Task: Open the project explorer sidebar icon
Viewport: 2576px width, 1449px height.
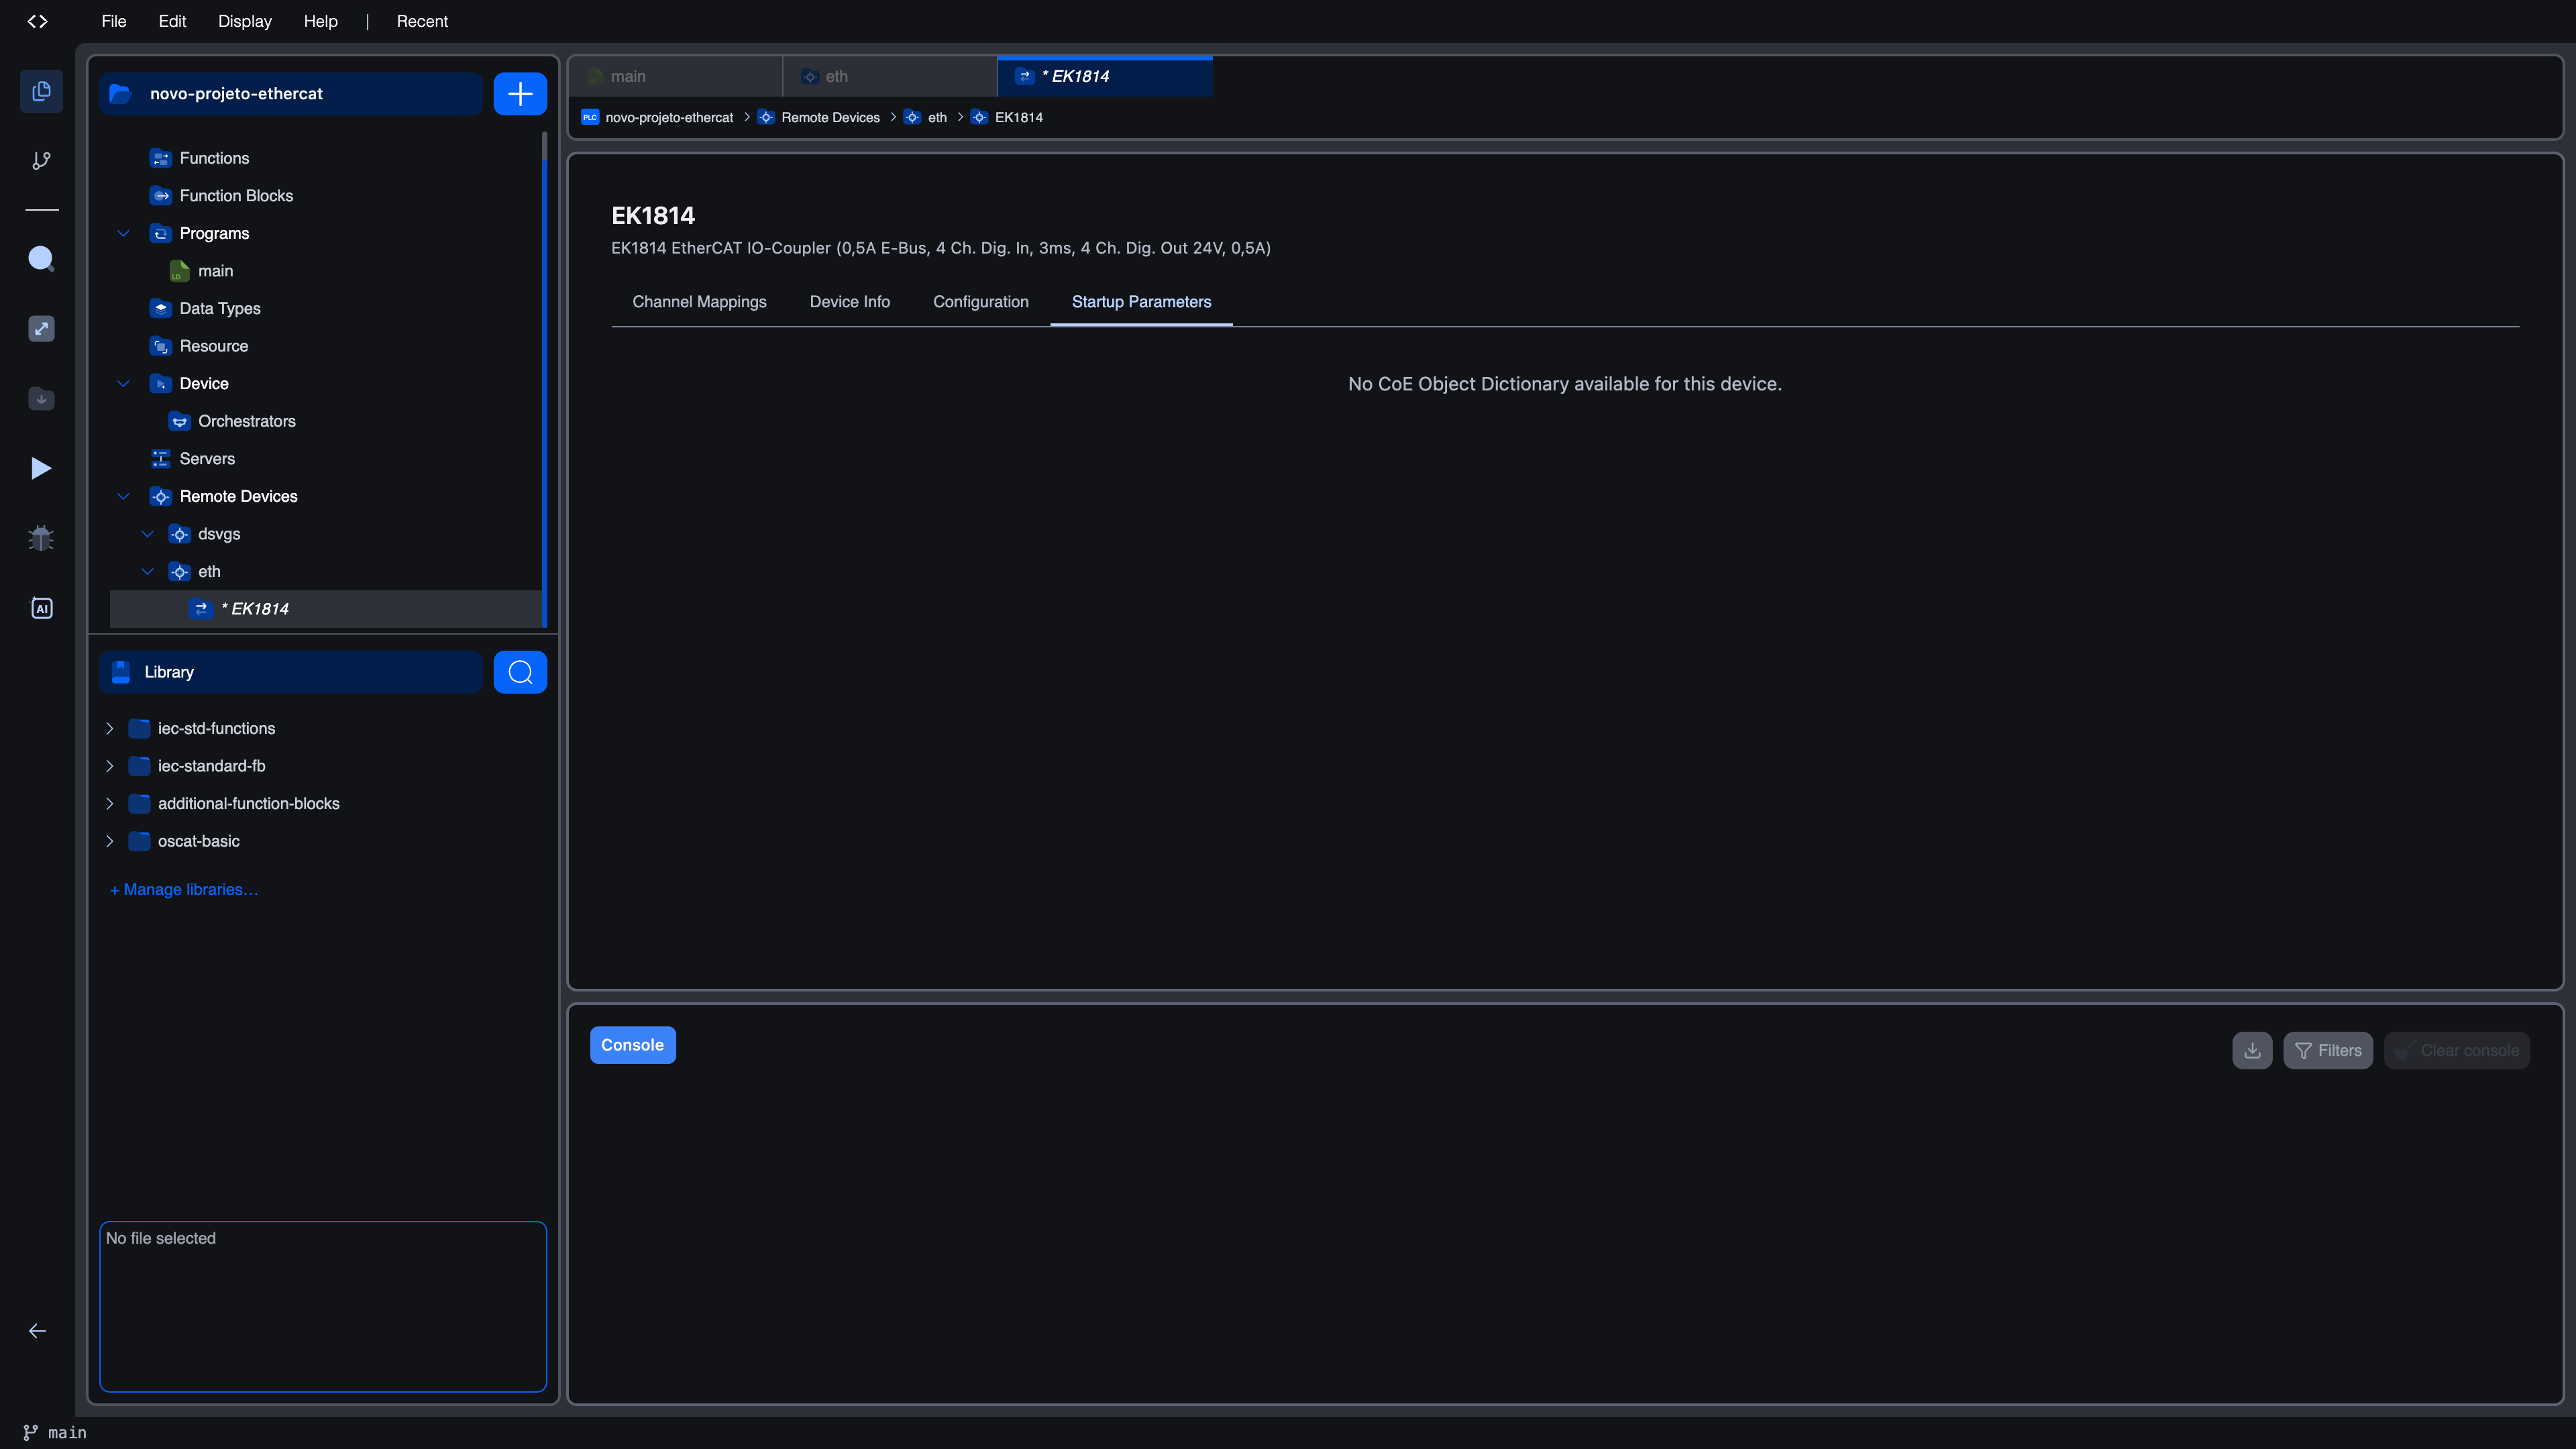Action: point(41,91)
